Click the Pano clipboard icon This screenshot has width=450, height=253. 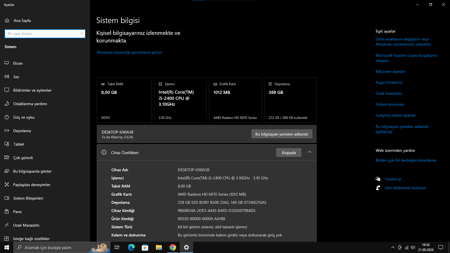coord(7,211)
